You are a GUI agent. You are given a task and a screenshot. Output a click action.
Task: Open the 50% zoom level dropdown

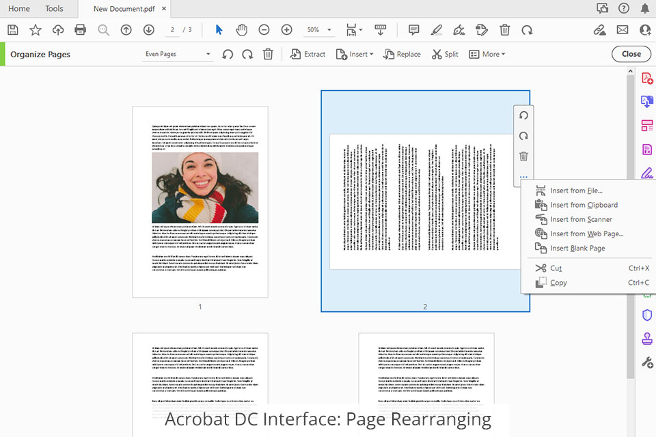[319, 29]
